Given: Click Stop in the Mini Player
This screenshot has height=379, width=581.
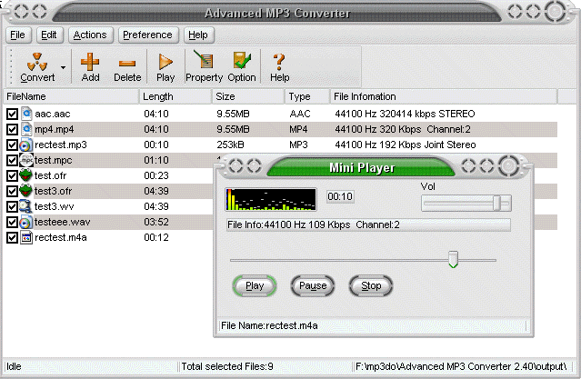Looking at the screenshot, I should (371, 285).
